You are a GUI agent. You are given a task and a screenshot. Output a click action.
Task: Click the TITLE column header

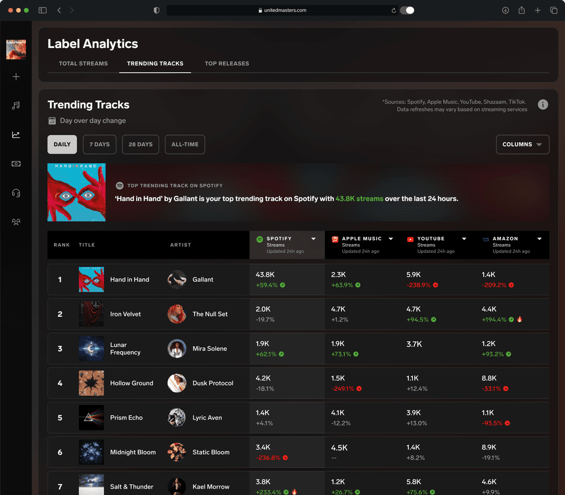tap(87, 245)
